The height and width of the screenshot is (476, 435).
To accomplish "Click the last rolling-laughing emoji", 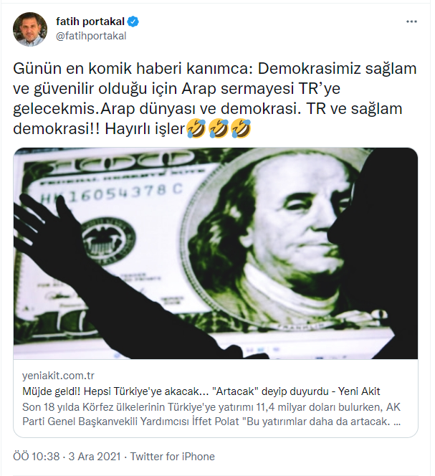I will coord(241,128).
